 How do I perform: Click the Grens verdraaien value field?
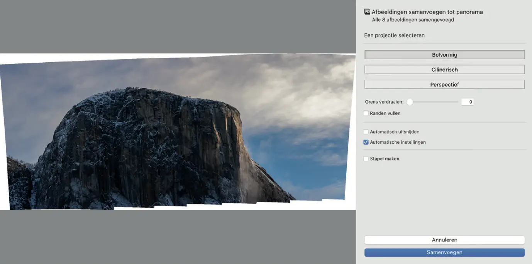click(467, 102)
